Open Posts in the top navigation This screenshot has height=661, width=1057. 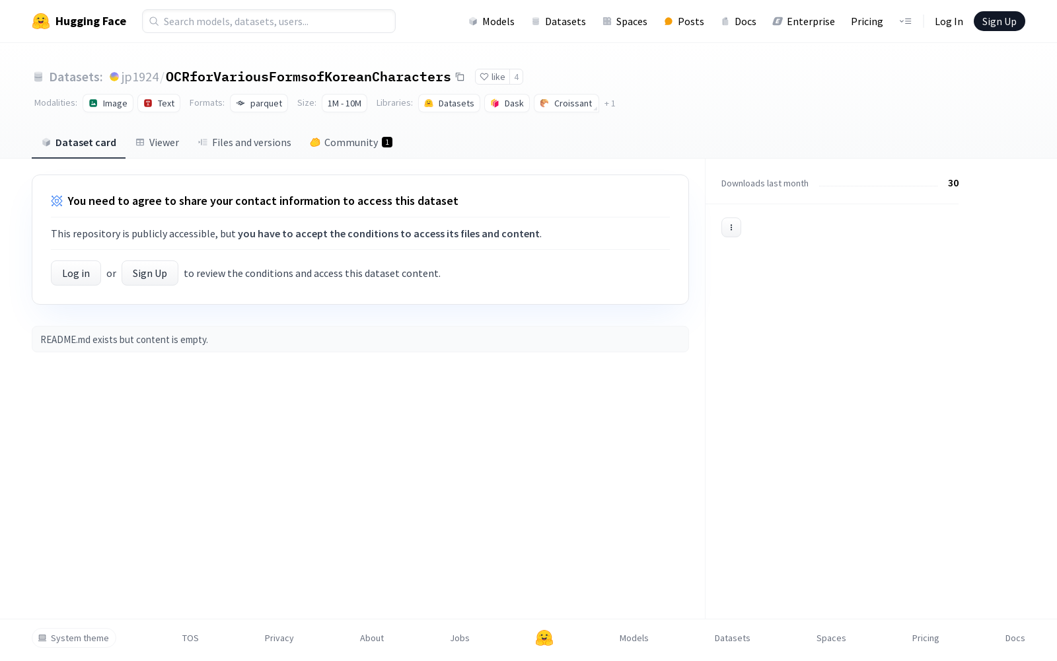(x=684, y=21)
